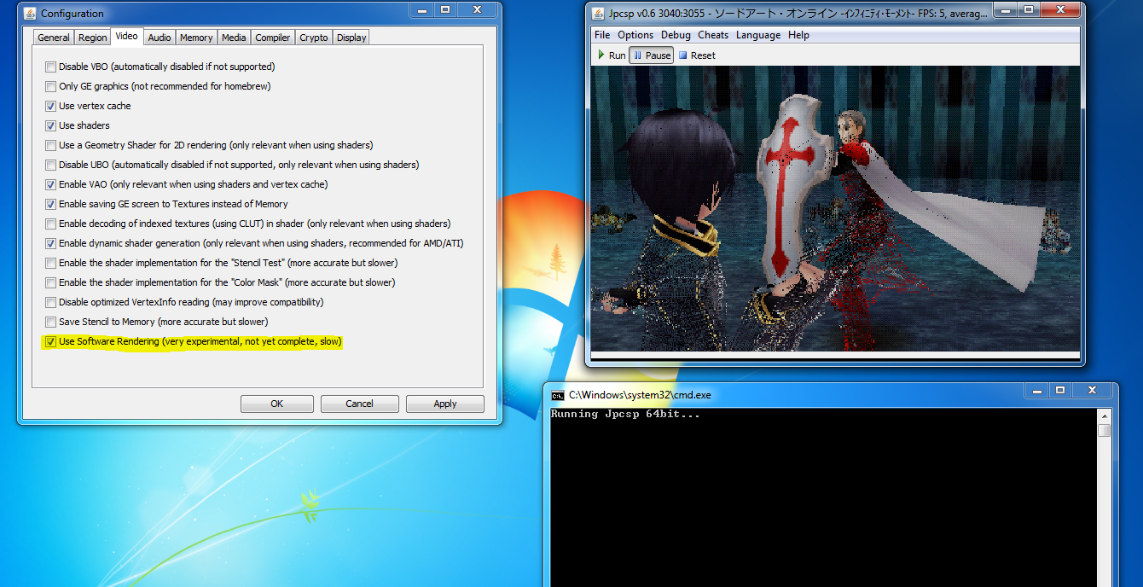
Task: Click the cmd.exe vertical scrollbar thumb
Action: point(1104,430)
